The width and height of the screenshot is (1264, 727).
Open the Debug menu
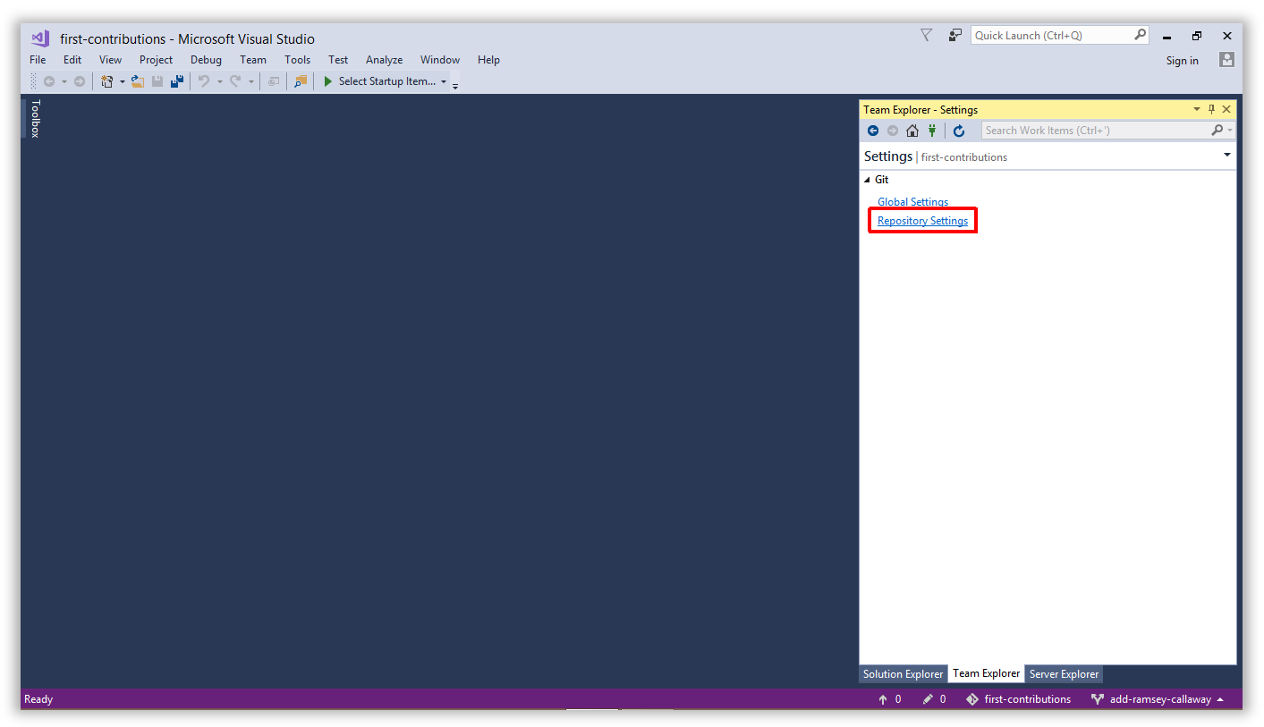206,60
